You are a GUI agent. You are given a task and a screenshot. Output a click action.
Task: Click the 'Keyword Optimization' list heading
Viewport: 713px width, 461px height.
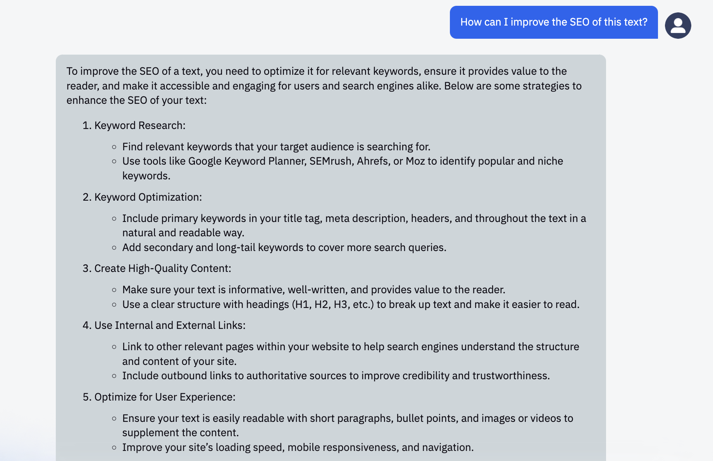coord(148,197)
